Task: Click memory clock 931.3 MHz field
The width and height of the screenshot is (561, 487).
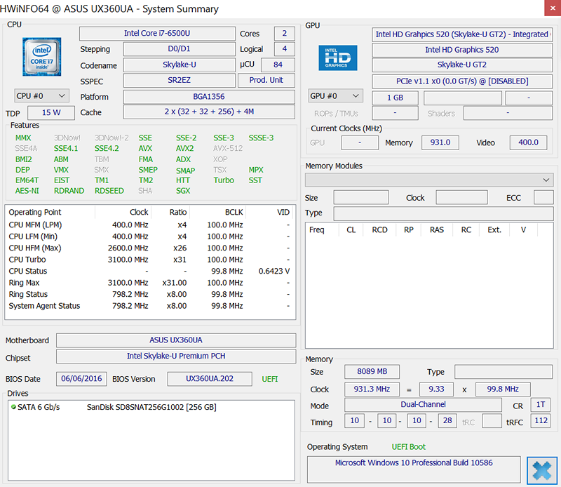Action: tap(372, 389)
